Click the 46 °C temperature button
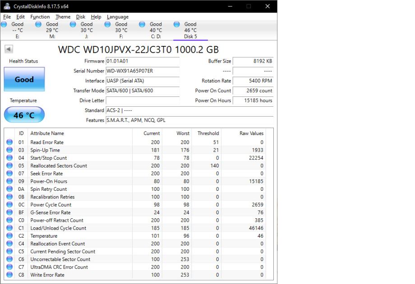This screenshot has width=415, height=284. [24, 115]
